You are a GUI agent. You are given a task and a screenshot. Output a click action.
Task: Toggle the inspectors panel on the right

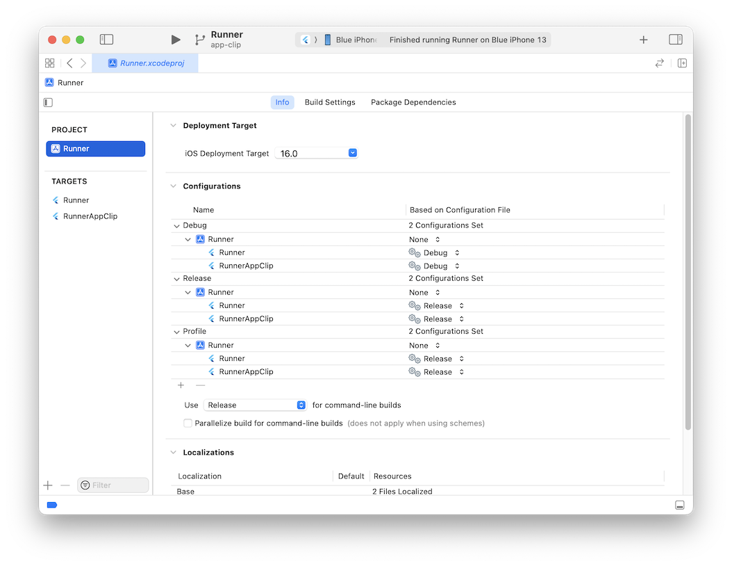(x=675, y=40)
